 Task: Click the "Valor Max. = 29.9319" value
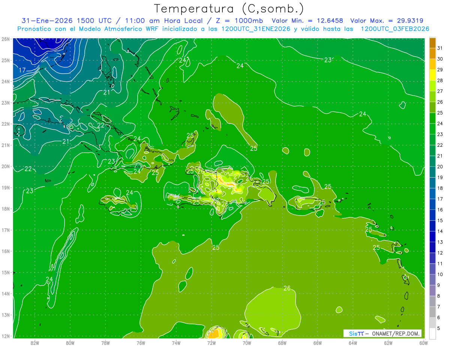387,21
